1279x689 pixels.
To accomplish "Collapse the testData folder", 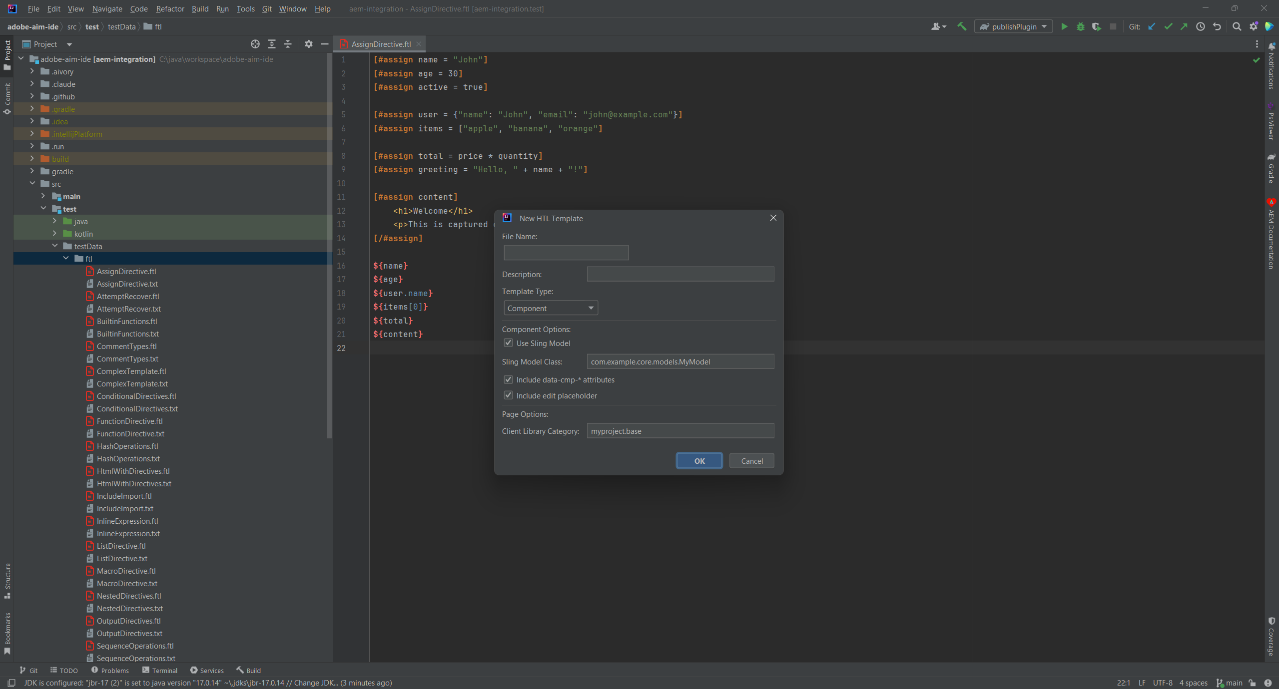I will point(54,246).
